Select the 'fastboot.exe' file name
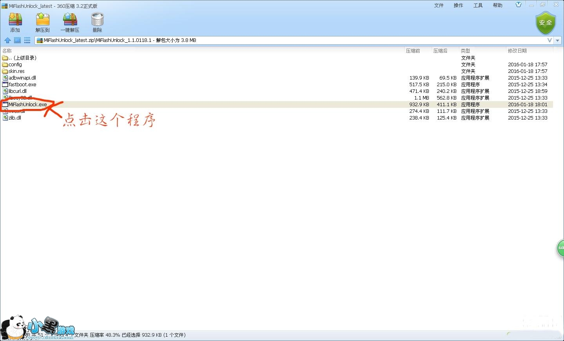The width and height of the screenshot is (564, 341). pos(22,85)
